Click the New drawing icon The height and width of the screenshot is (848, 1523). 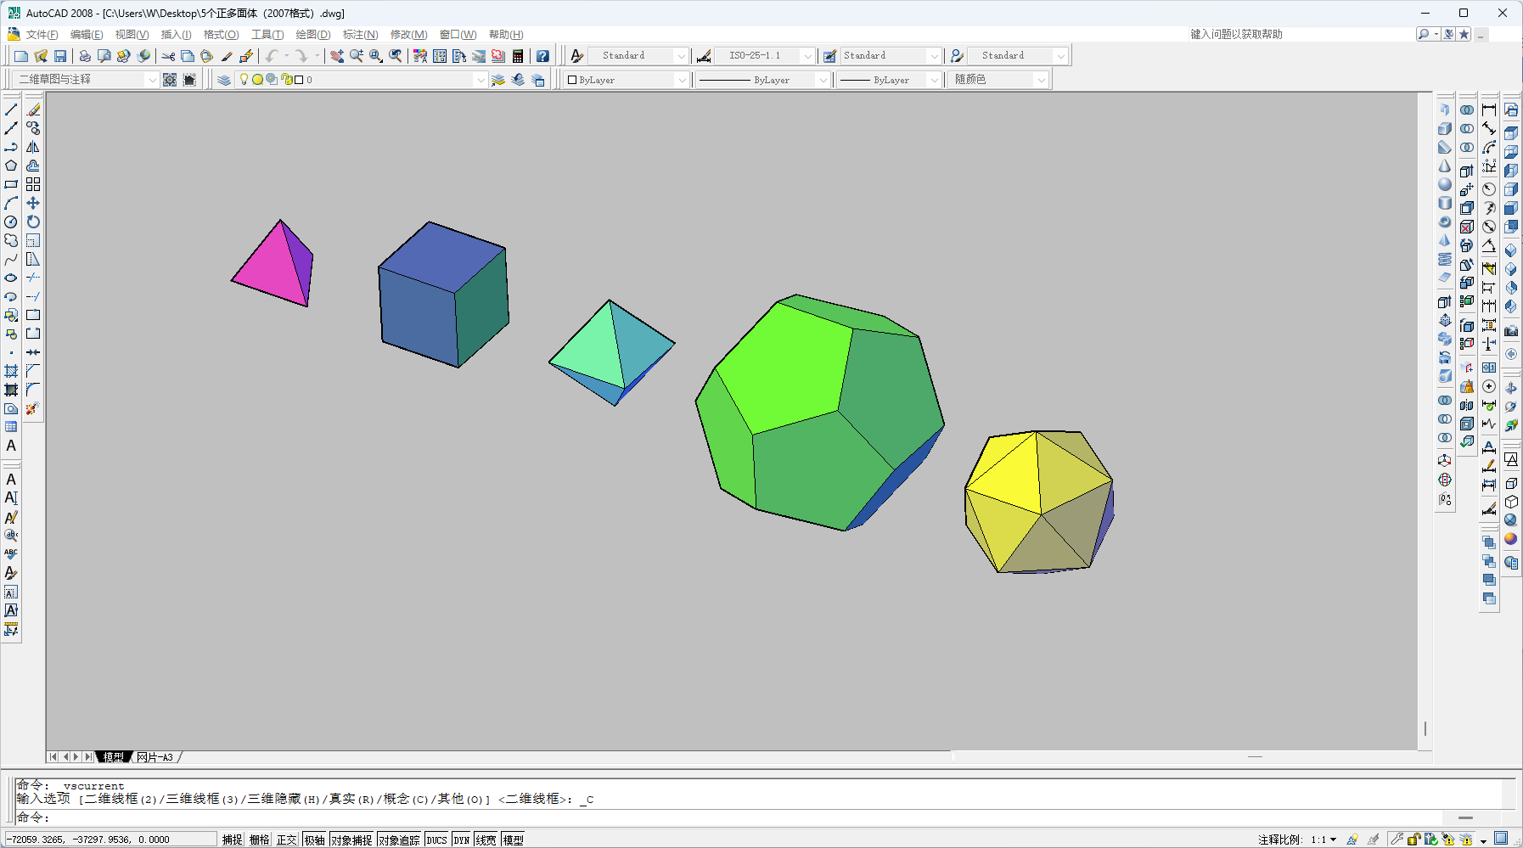(21, 56)
